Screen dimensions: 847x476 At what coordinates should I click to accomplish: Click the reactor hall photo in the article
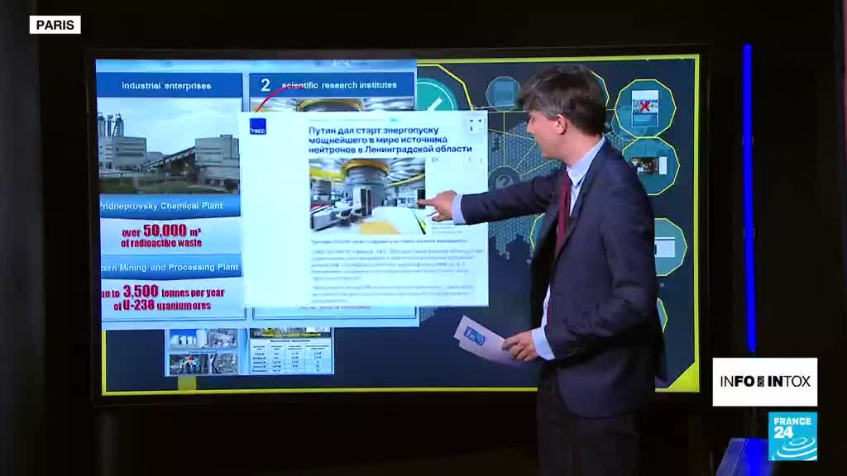point(367,195)
